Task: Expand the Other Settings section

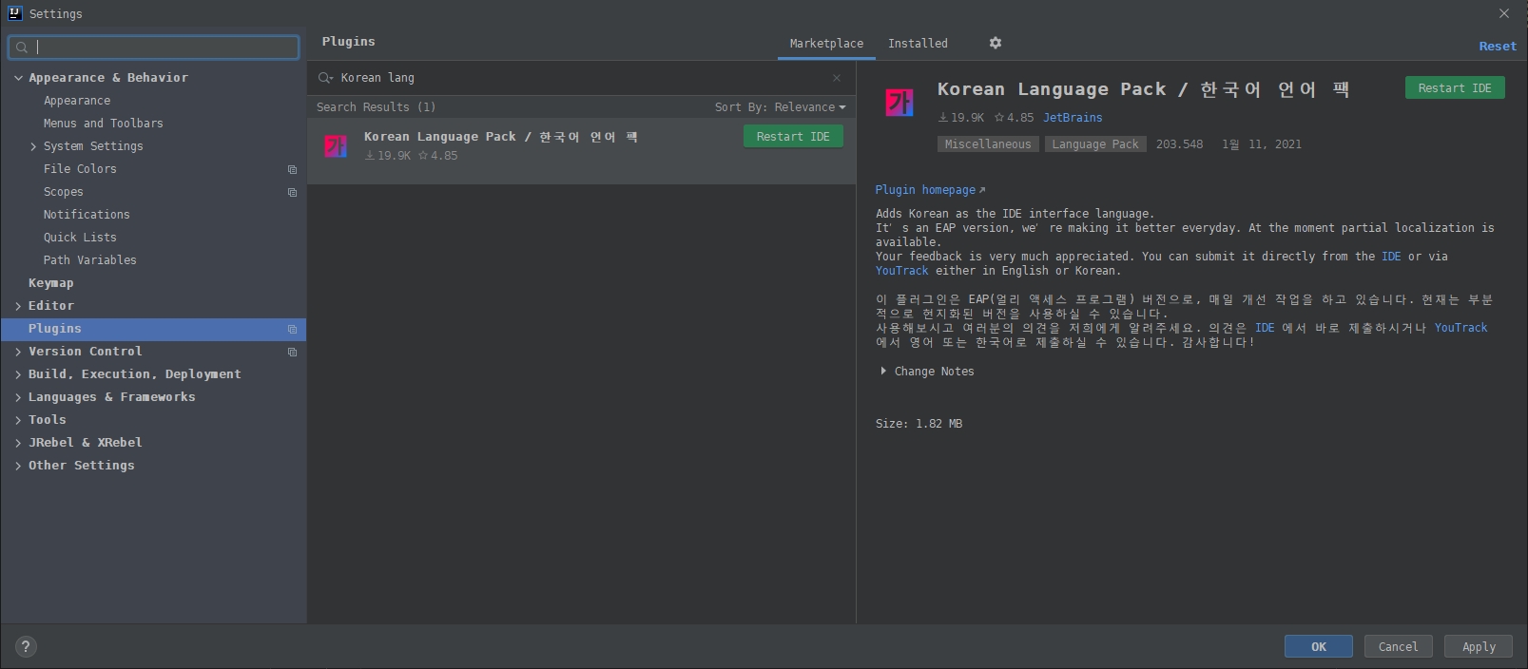Action: coord(18,466)
